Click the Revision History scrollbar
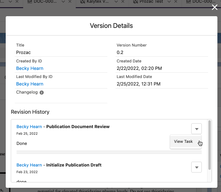Viewport: 221px width, 192px height. (210, 144)
